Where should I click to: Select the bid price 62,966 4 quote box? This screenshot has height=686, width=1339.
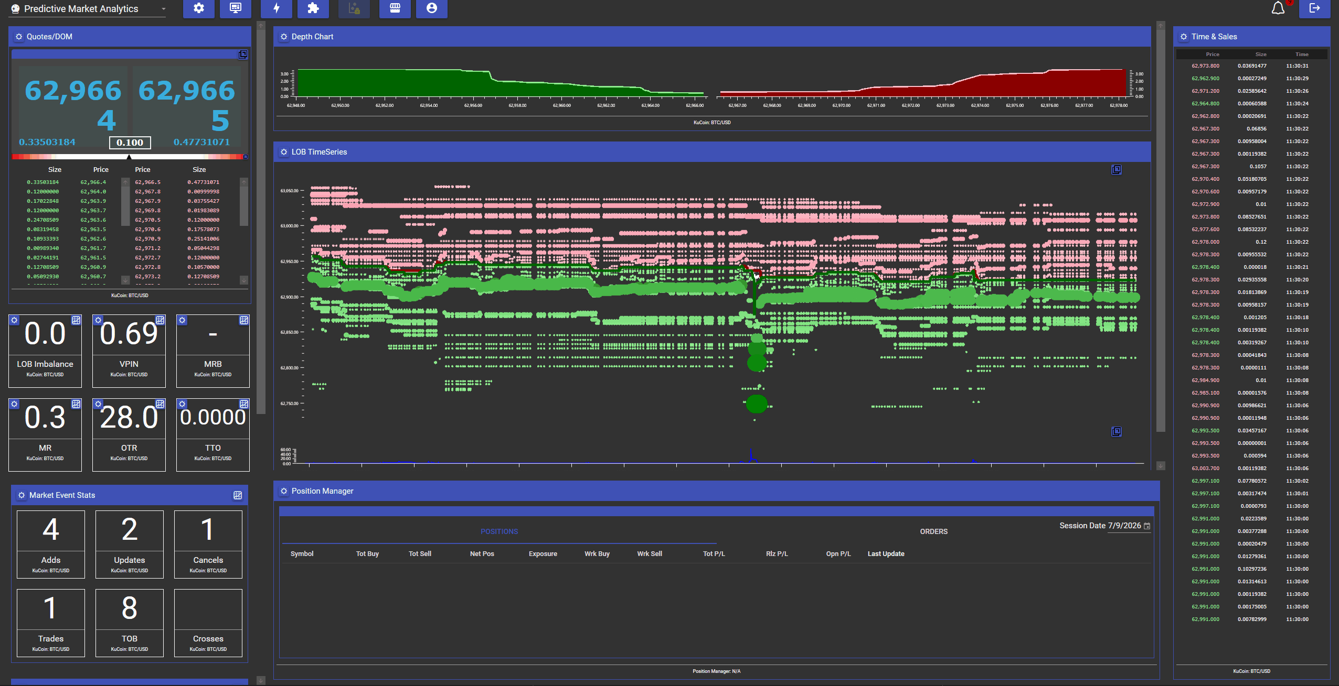tap(73, 106)
